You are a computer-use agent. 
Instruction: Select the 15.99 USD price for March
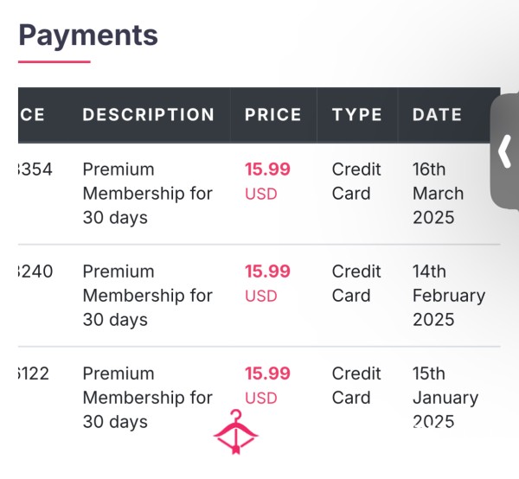pyautogui.click(x=267, y=182)
